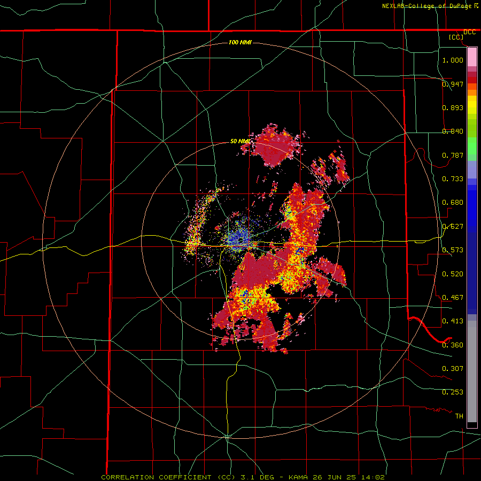Click the TH threshold legend label
The image size is (481, 481).
tap(459, 416)
